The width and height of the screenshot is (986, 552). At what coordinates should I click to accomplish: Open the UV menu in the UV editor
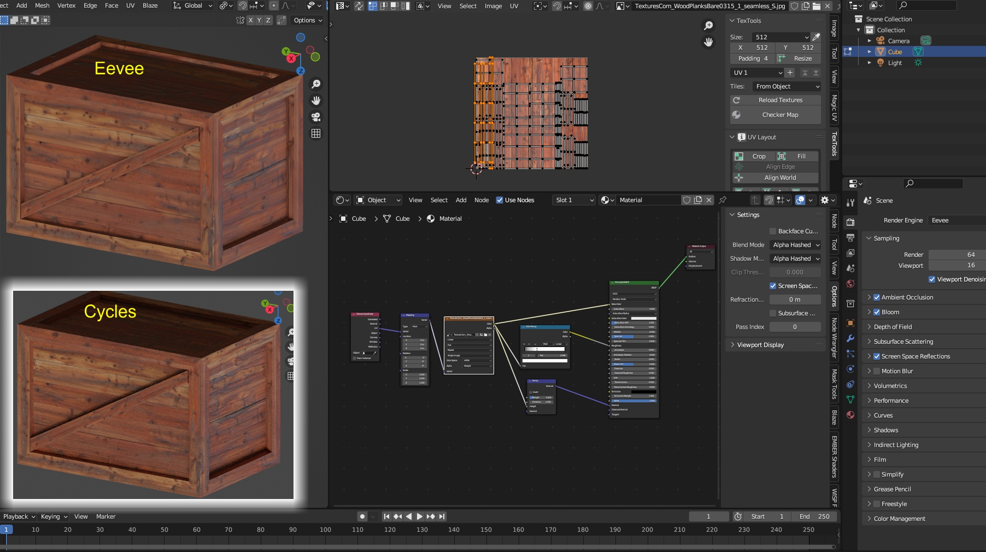(514, 6)
